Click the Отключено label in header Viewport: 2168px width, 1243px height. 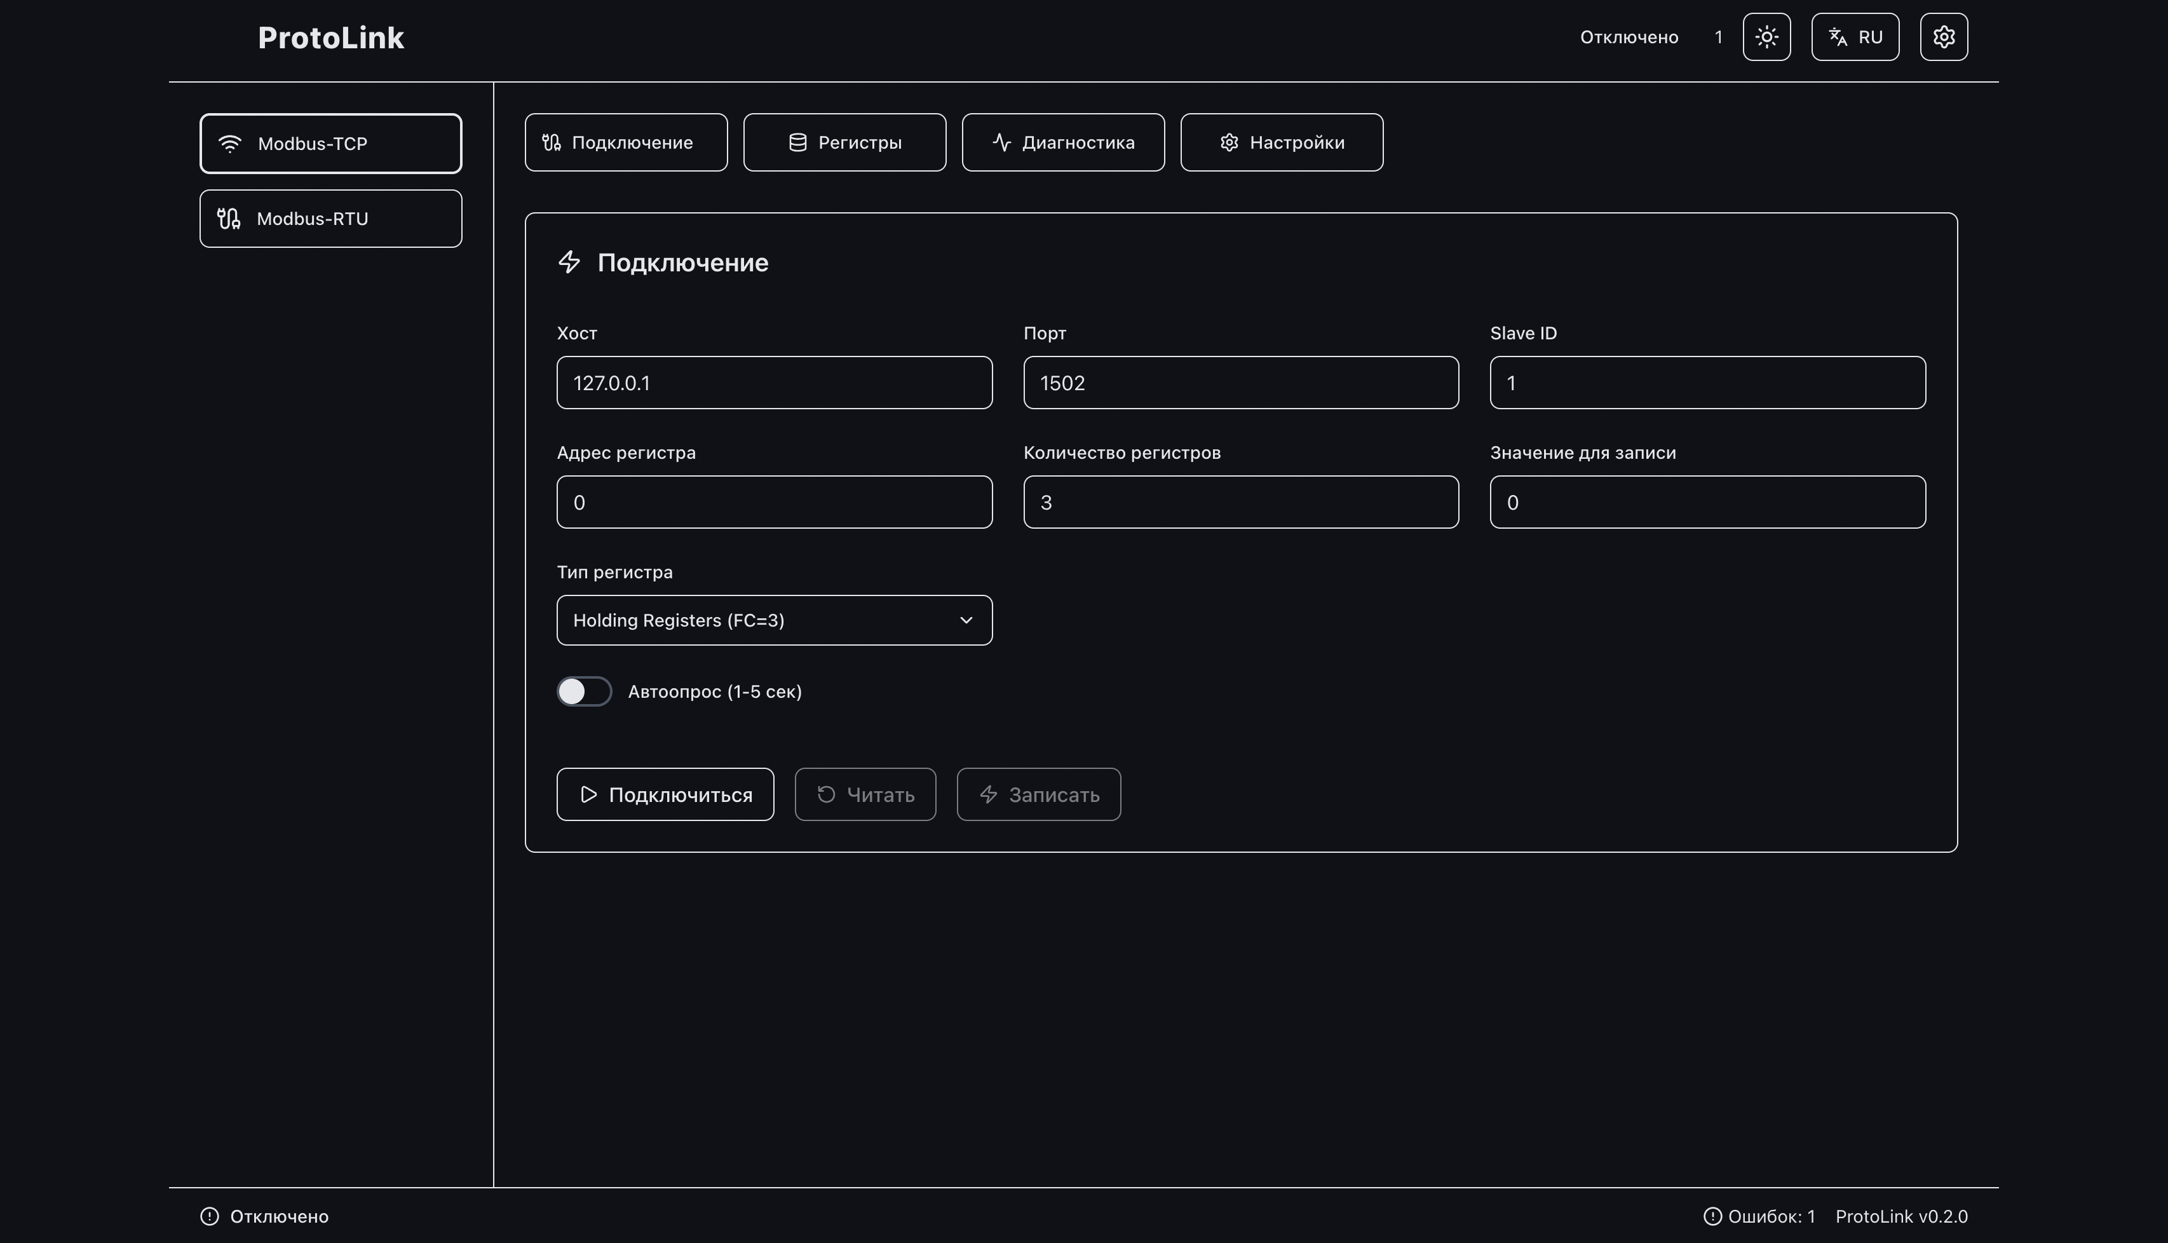(1629, 37)
